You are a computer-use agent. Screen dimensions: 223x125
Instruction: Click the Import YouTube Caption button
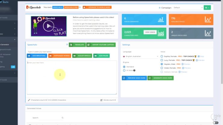(101, 45)
